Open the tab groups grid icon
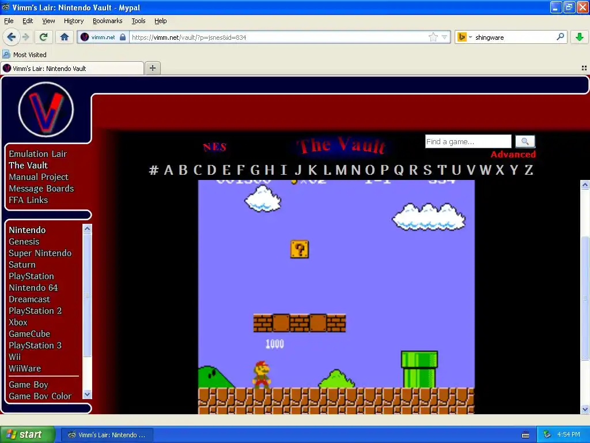This screenshot has width=590, height=443. pyautogui.click(x=584, y=68)
